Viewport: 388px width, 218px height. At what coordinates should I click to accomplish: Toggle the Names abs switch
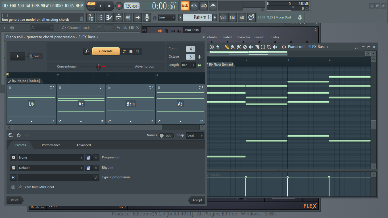pyautogui.click(x=166, y=135)
